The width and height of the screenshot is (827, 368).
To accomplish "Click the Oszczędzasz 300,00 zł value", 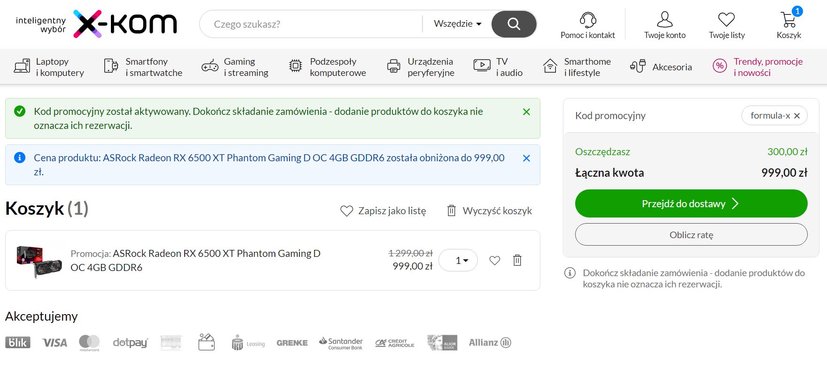I will point(787,152).
